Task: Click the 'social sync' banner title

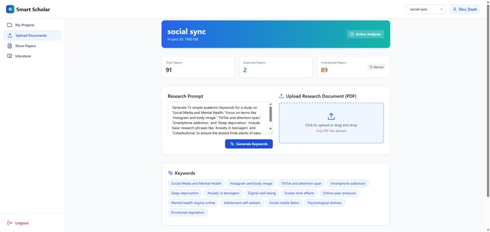Action: (187, 32)
